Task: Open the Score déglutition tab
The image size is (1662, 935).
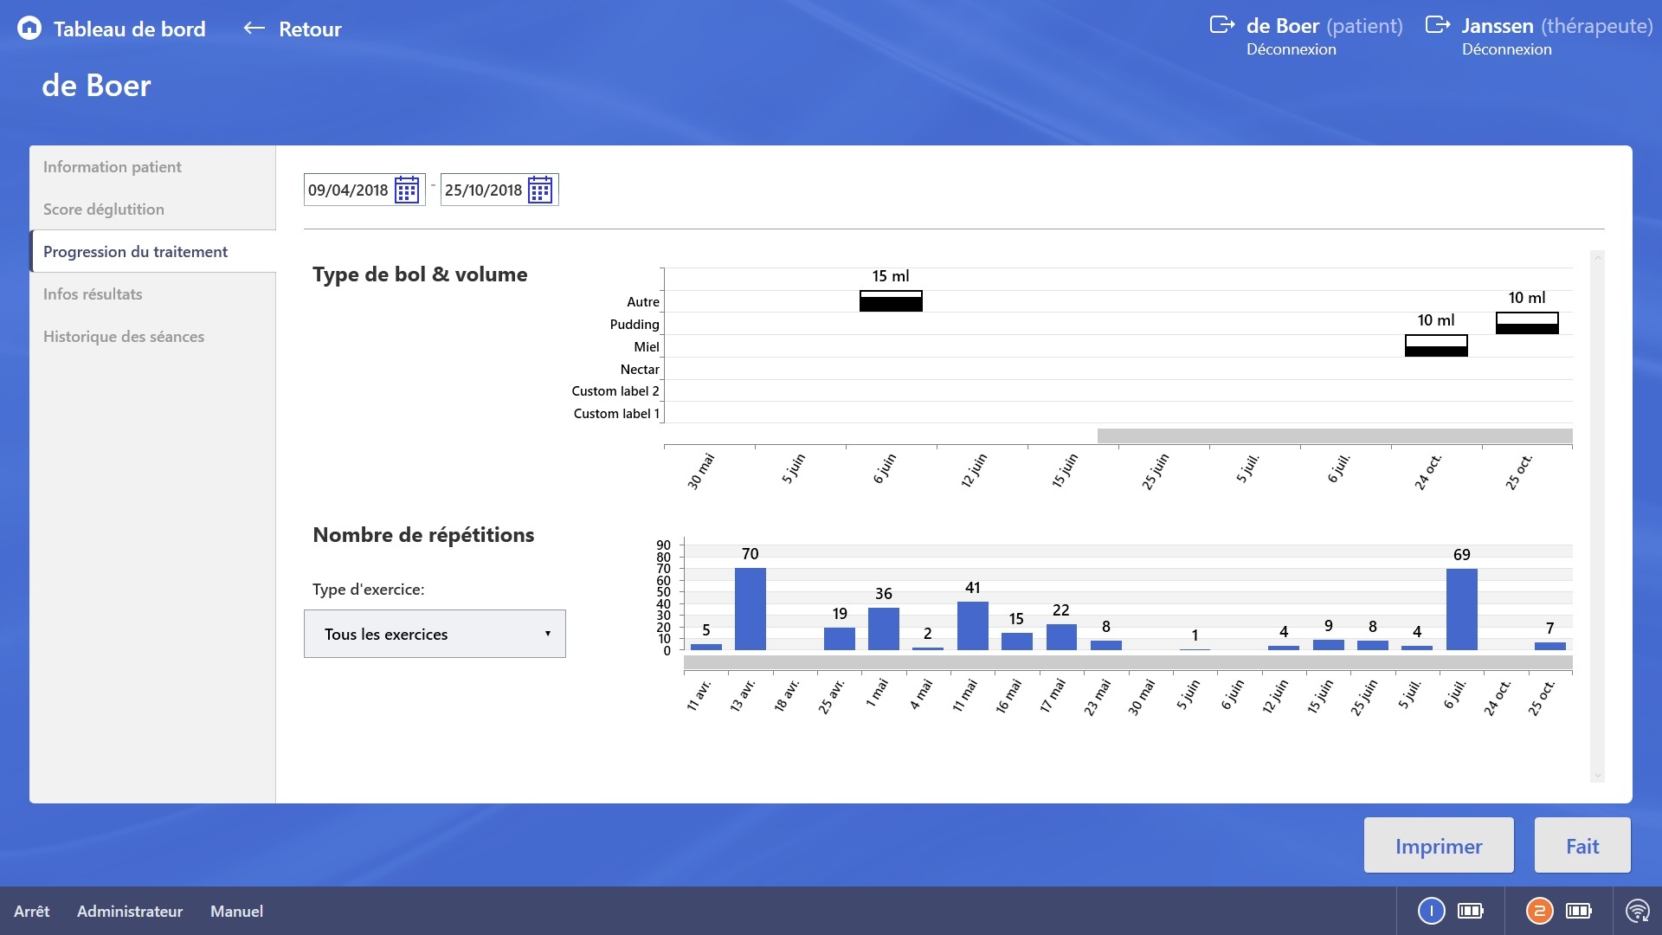Action: [x=152, y=209]
